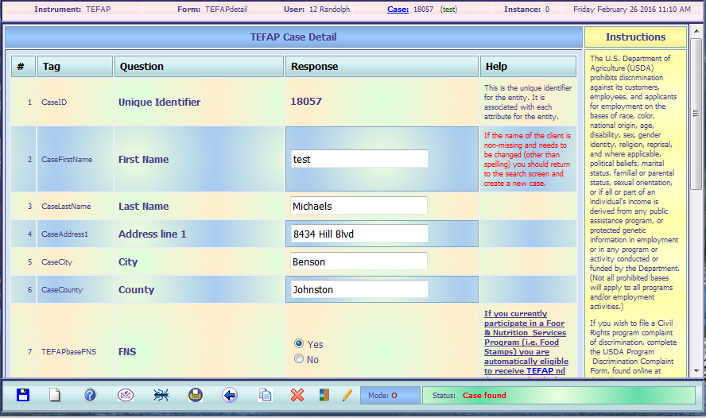Select No for FNS

click(x=299, y=359)
